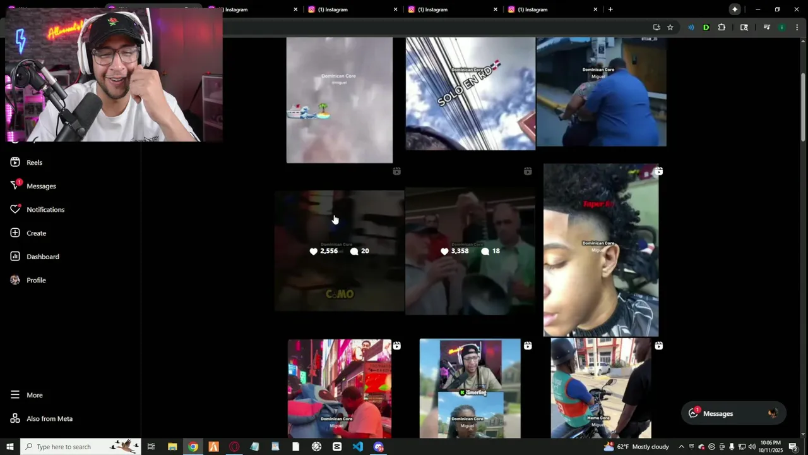Show hidden system tray icons
This screenshot has width=808, height=455.
tap(681, 447)
